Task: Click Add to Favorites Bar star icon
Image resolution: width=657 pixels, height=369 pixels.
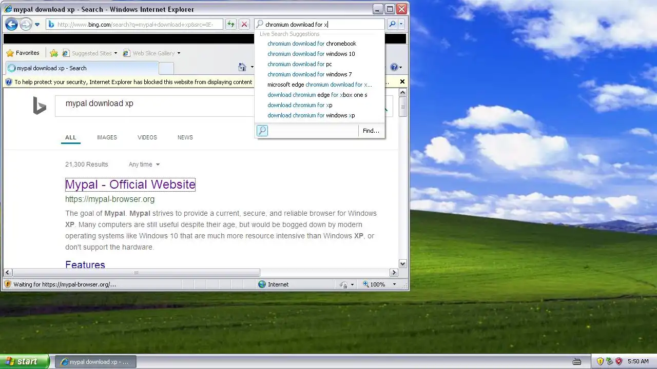Action: pos(54,53)
